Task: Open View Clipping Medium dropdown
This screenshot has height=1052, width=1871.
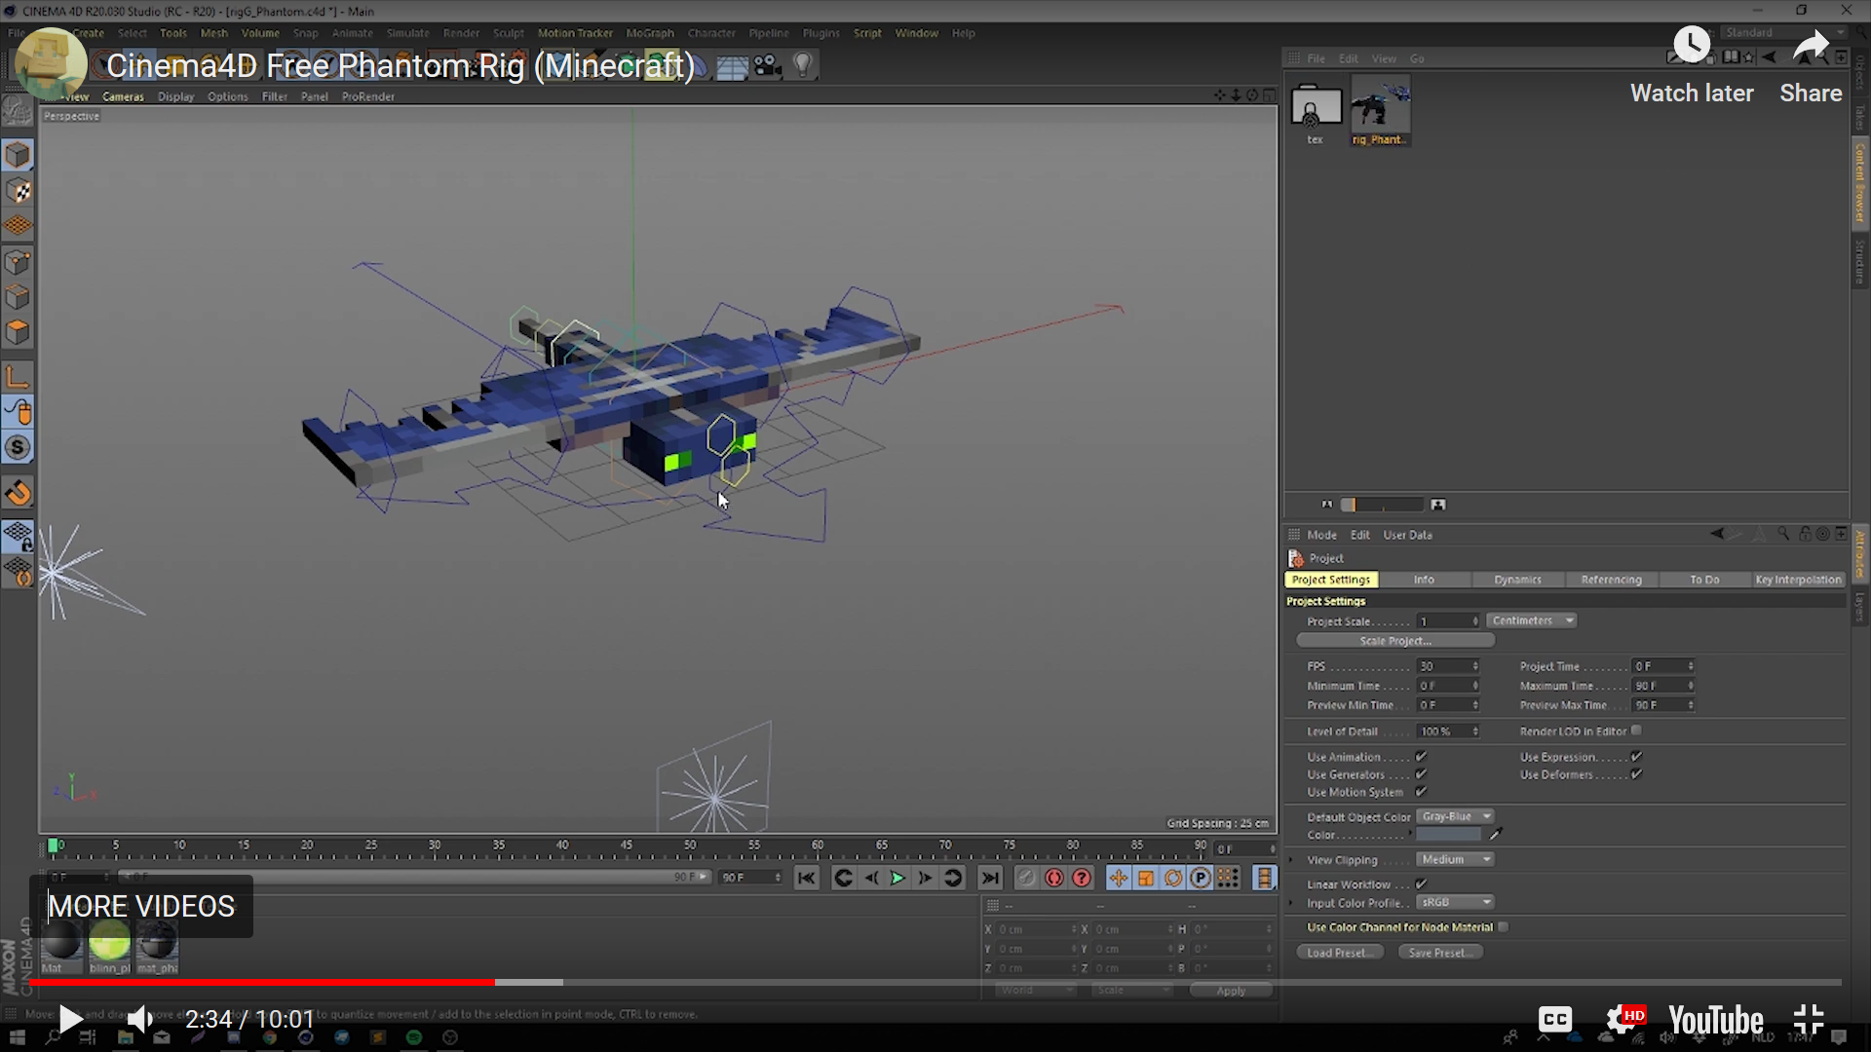Action: coord(1456,859)
